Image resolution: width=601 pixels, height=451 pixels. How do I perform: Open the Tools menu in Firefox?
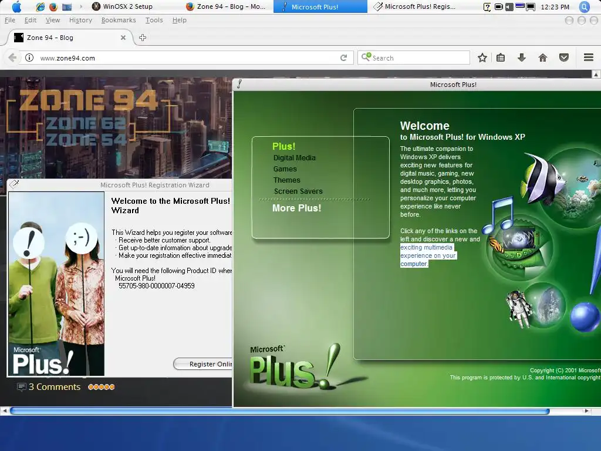154,20
